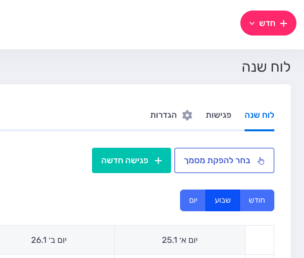Click the pink חדש button
Image resolution: width=304 pixels, height=258 pixels.
(268, 23)
